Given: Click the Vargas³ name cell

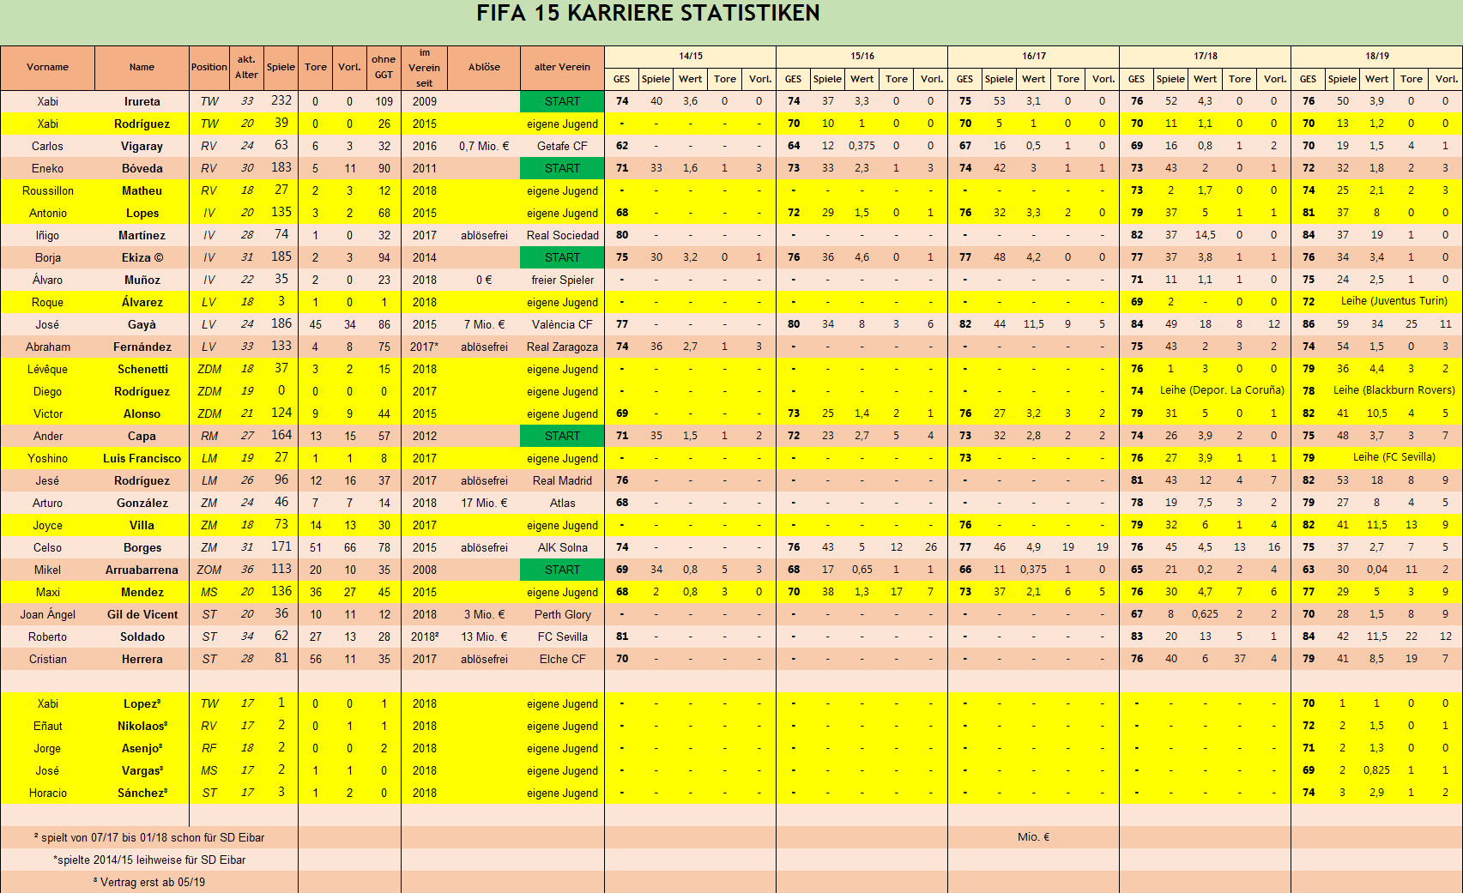Looking at the screenshot, I should click(x=142, y=770).
